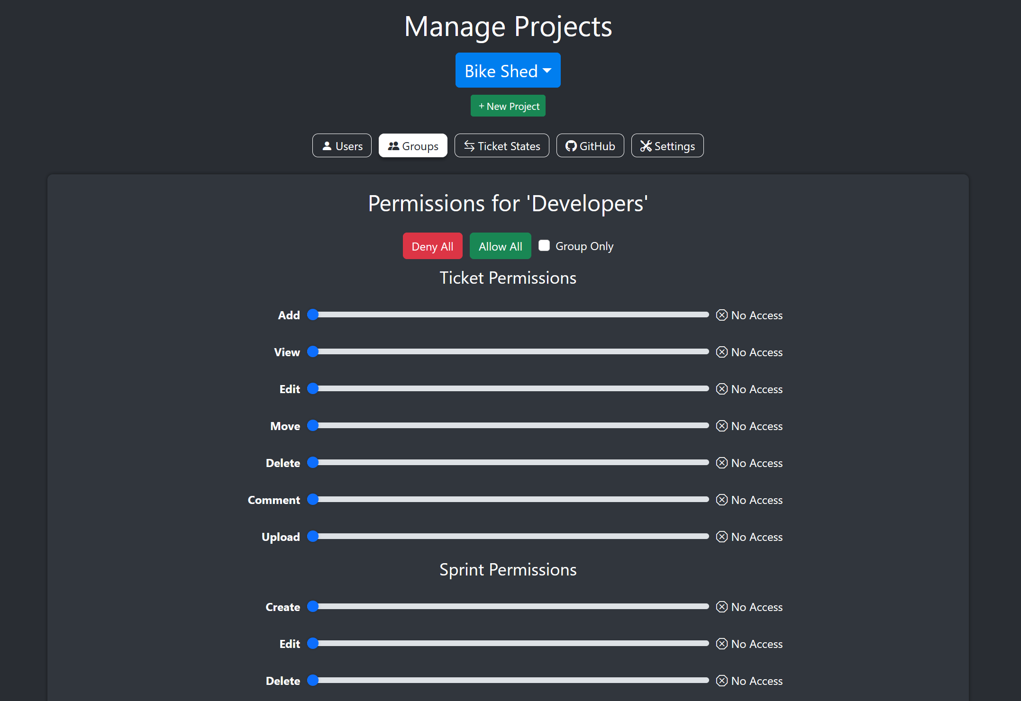Click the Comment permission slider
The width and height of the screenshot is (1021, 701).
coord(508,500)
